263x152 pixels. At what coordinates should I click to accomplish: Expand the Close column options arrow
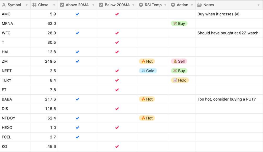tap(54, 5)
